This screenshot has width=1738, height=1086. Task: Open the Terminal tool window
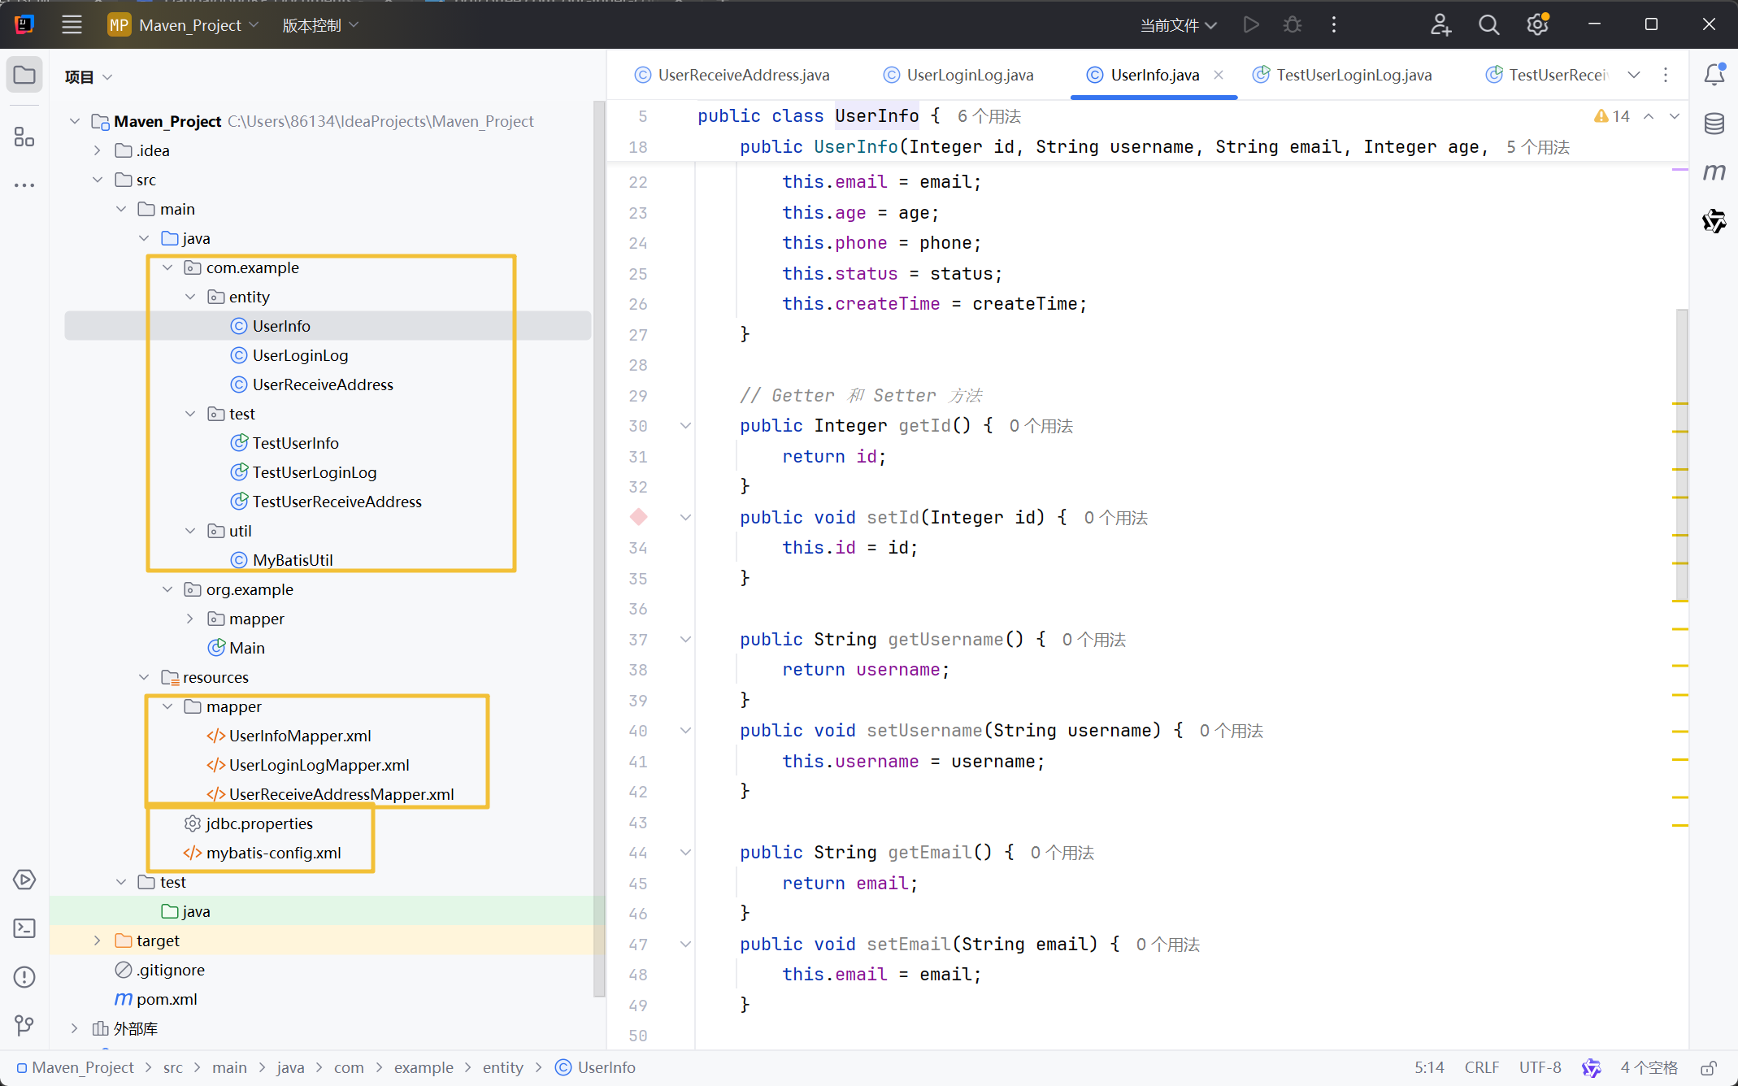[24, 928]
